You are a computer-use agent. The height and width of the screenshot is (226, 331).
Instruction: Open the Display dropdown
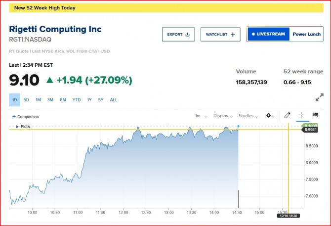click(223, 116)
